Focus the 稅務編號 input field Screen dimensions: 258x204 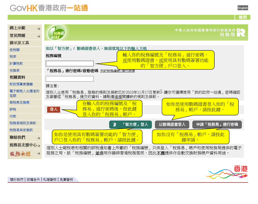(x=70, y=63)
